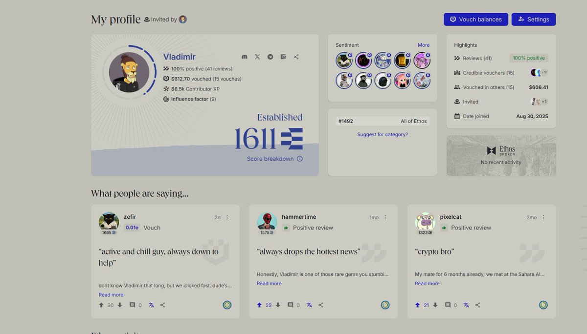587x334 pixels.
Task: Open hammertime username link
Action: pos(299,217)
